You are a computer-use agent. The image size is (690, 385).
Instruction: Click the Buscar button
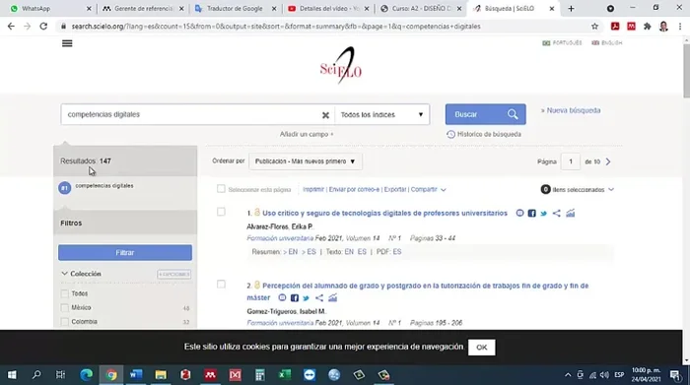485,114
